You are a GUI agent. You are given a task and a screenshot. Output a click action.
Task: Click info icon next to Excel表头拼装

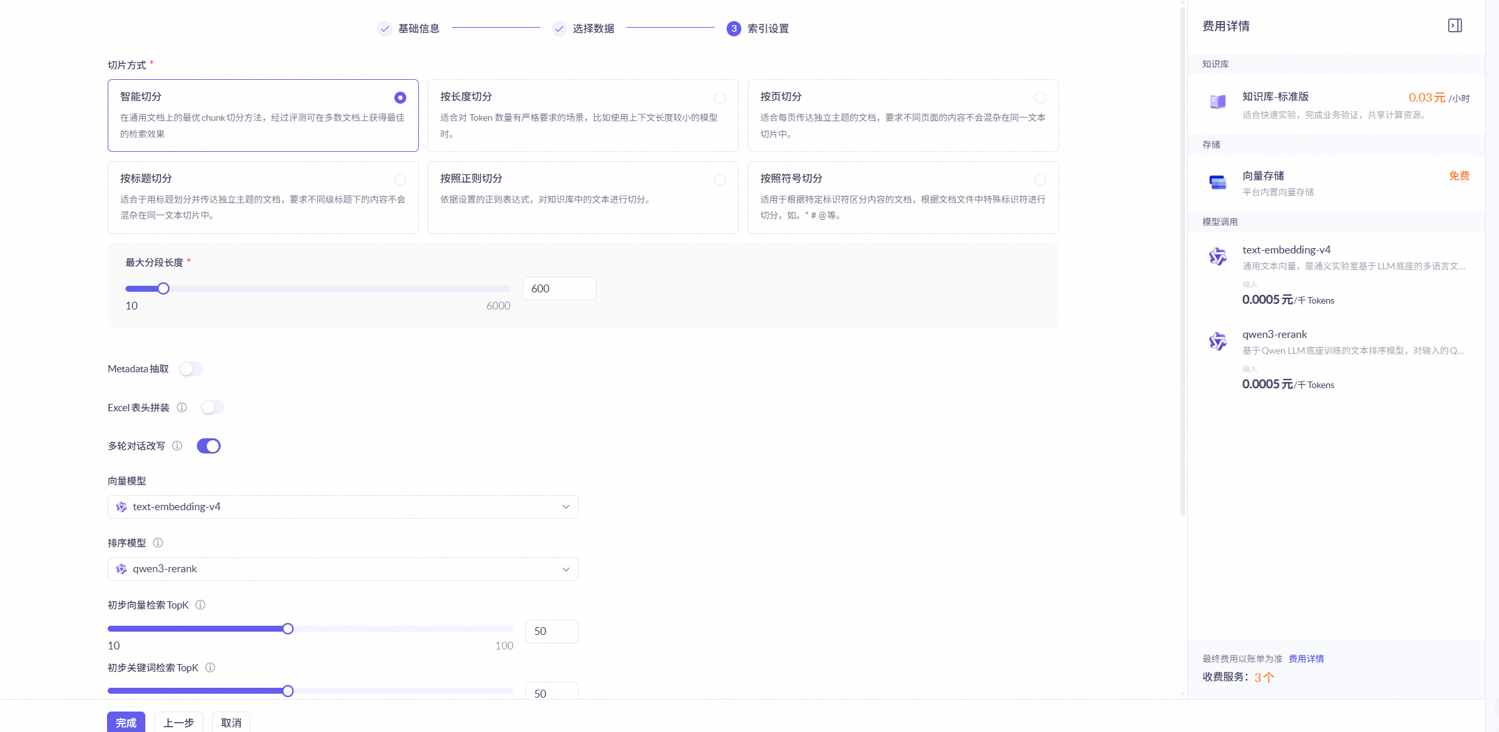pos(182,407)
